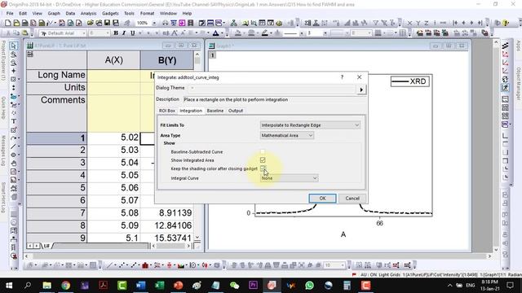Open the File menu
The image size is (522, 293).
pyautogui.click(x=10, y=13)
